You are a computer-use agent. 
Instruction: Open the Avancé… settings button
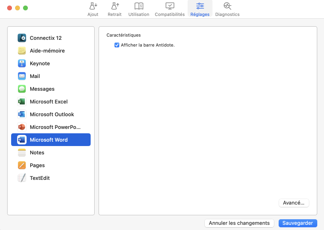(x=294, y=203)
